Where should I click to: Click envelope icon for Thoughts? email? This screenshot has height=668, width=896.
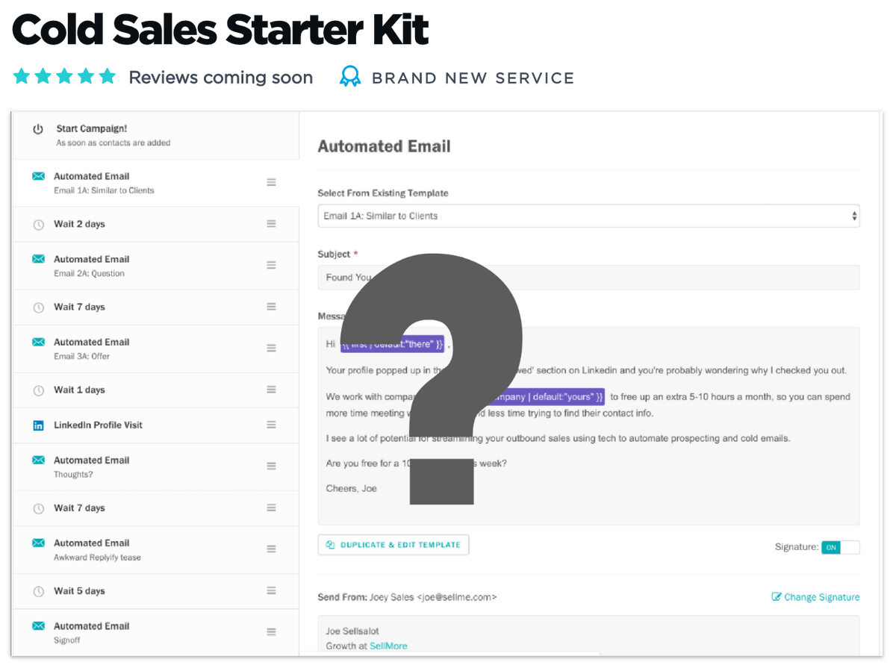click(38, 461)
